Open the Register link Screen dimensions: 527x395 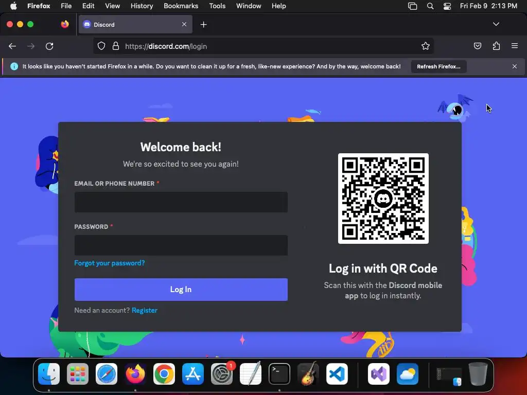pyautogui.click(x=145, y=310)
